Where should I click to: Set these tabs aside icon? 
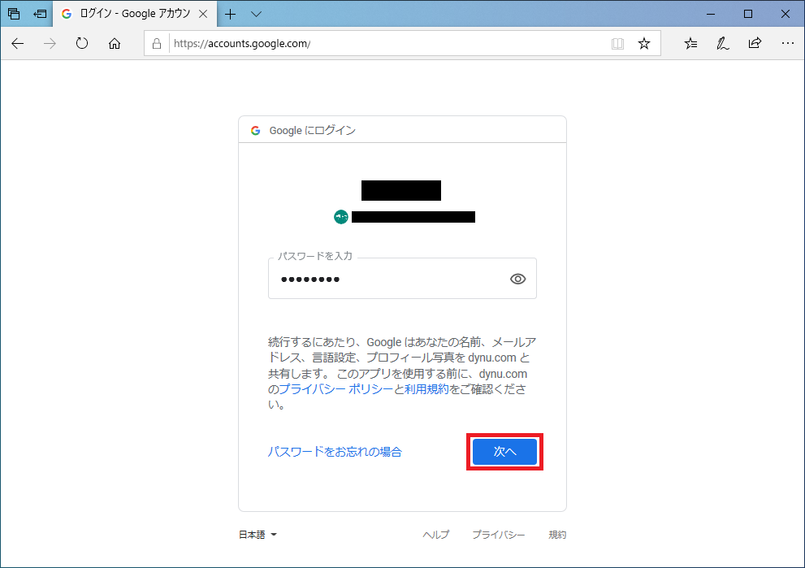pos(40,14)
